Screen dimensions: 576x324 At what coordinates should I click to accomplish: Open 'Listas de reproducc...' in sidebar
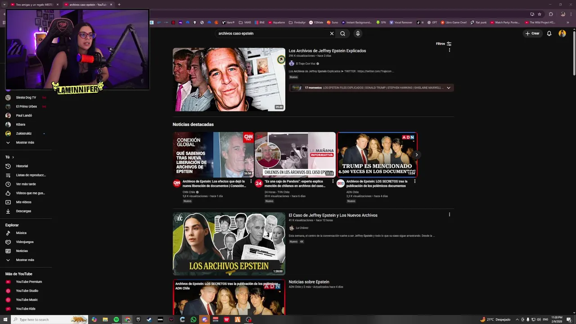coord(26,175)
